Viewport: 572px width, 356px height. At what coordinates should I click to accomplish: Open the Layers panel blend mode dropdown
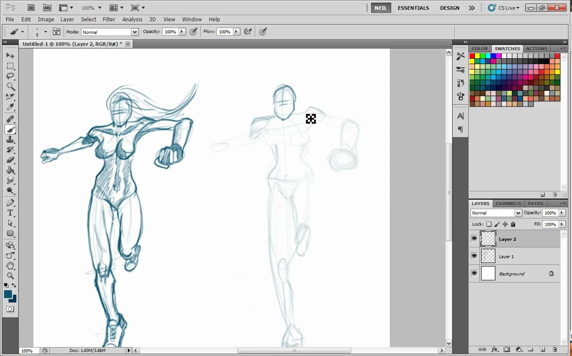coord(518,213)
